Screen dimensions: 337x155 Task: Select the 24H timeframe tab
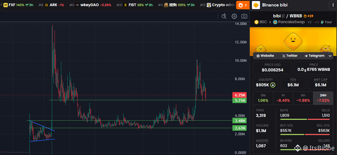(x=323, y=98)
